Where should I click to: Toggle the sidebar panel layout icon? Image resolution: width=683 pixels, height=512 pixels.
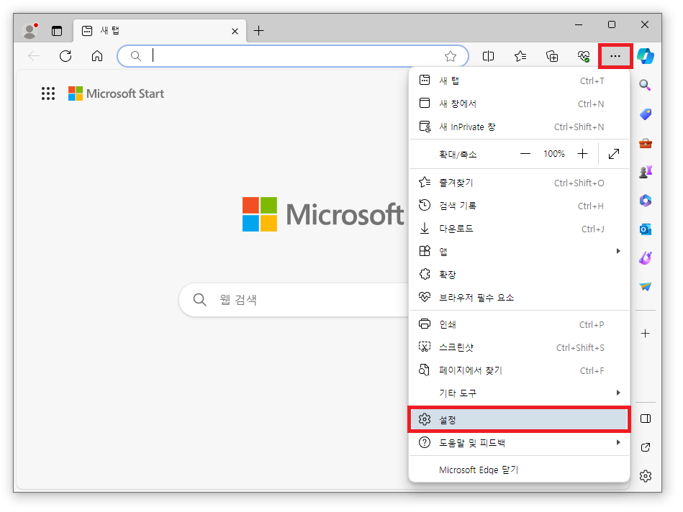[646, 419]
